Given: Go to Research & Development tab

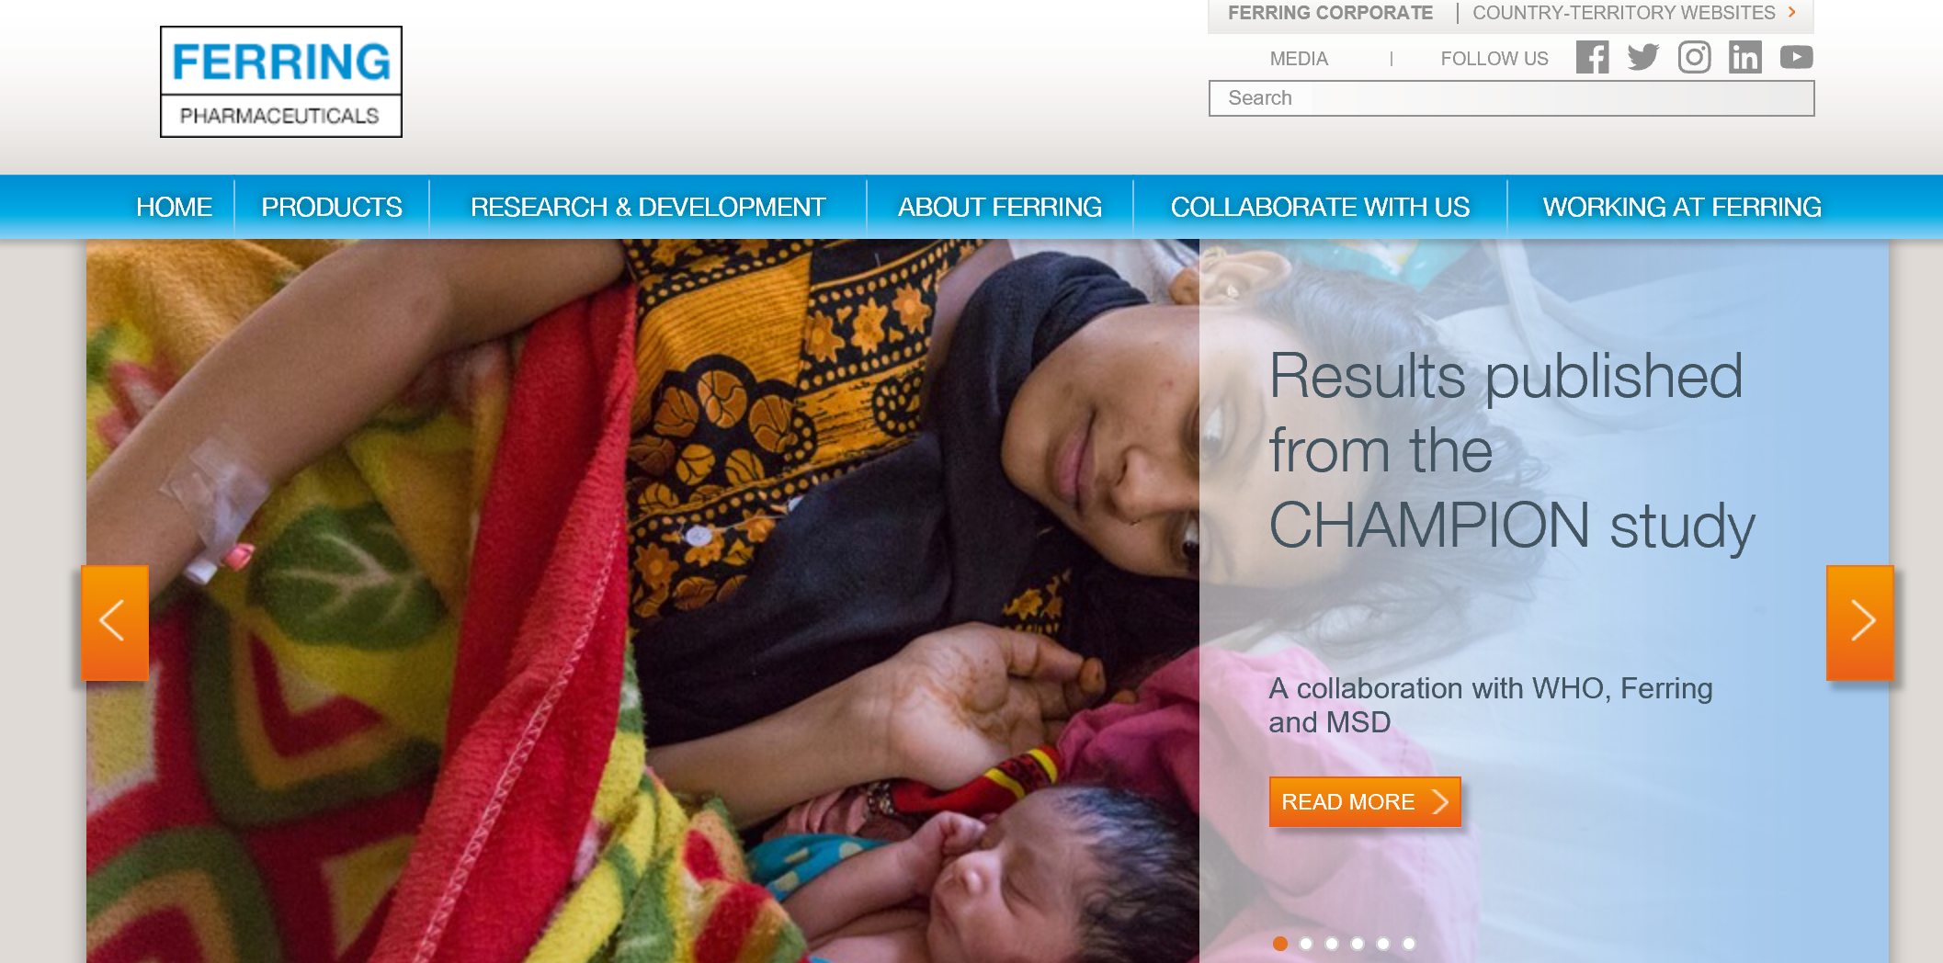Looking at the screenshot, I should pos(648,207).
